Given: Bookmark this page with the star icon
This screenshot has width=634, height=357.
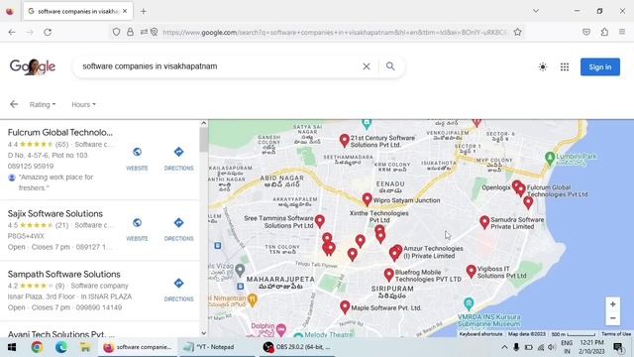Looking at the screenshot, I should 517,32.
